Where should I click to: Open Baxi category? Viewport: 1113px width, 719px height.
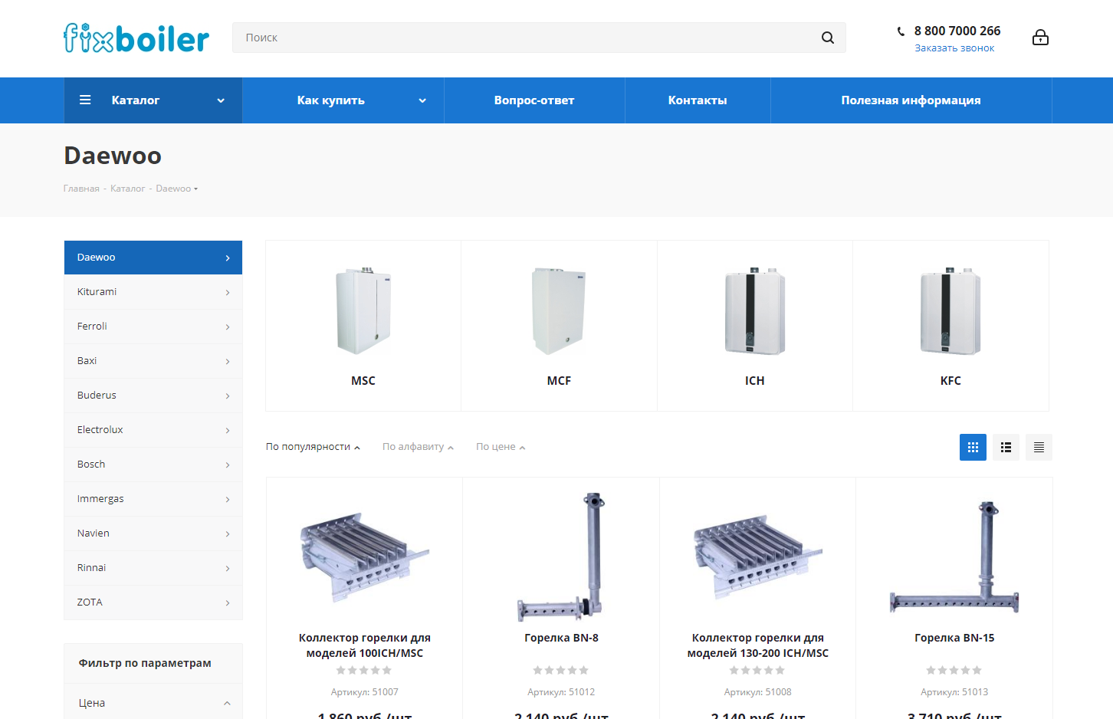(153, 361)
